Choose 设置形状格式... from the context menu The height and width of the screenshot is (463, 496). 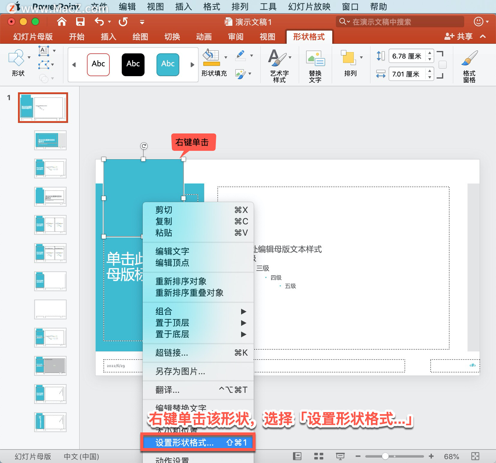[x=198, y=442]
